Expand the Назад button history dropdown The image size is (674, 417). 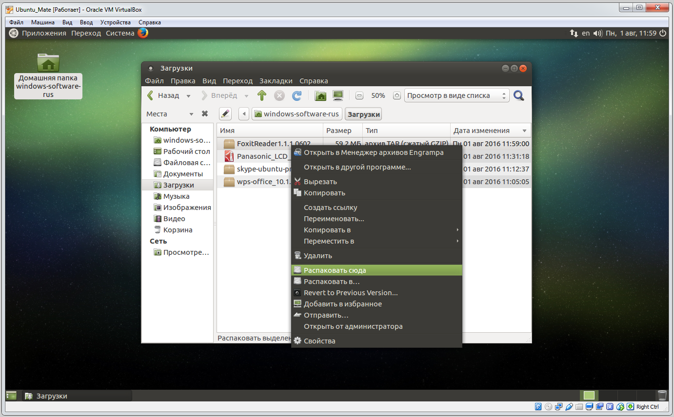point(188,95)
